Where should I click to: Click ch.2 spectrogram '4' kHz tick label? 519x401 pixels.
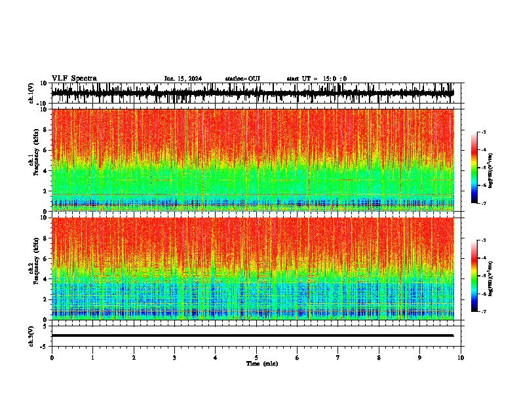tap(46, 279)
